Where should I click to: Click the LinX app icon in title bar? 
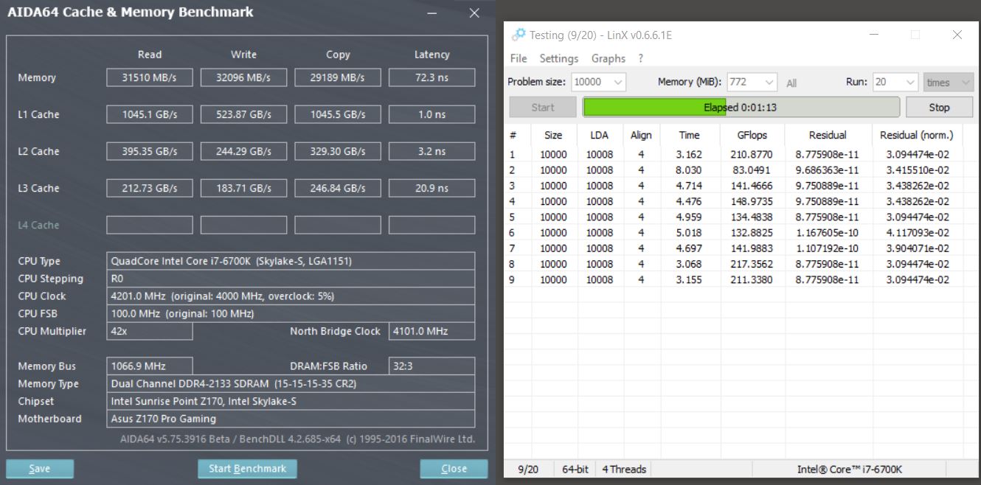[x=519, y=35]
